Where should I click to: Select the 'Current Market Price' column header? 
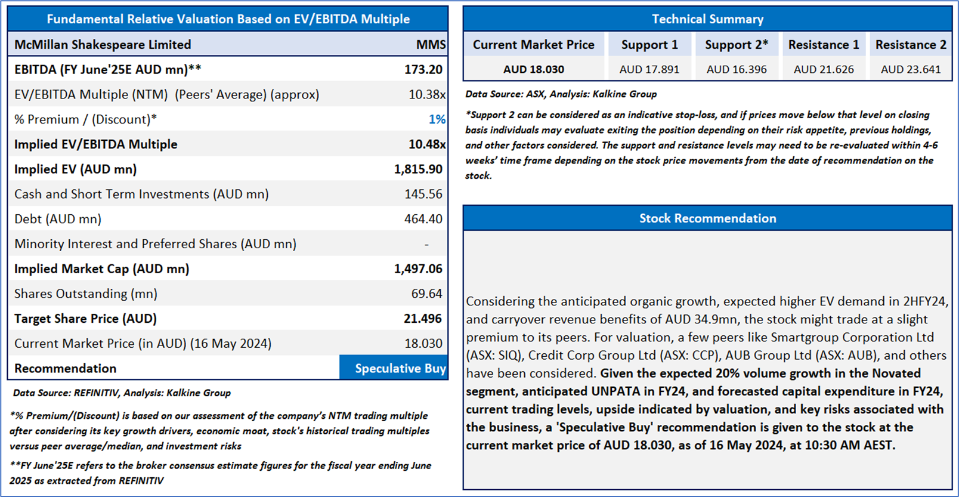coord(534,45)
